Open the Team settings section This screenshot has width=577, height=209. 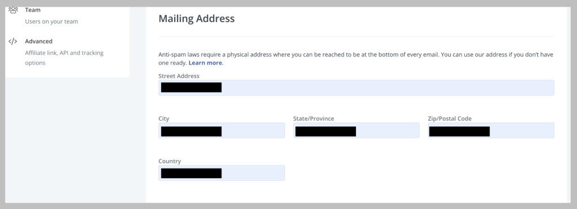pos(33,10)
